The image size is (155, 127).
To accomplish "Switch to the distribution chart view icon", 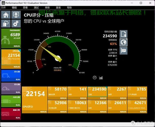I will (101, 77).
